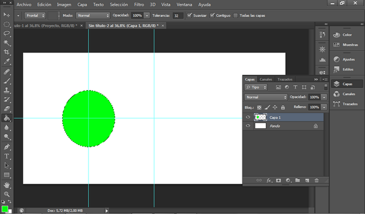Select the Crop tool
Screen dimensions: 365x214
tap(7, 52)
